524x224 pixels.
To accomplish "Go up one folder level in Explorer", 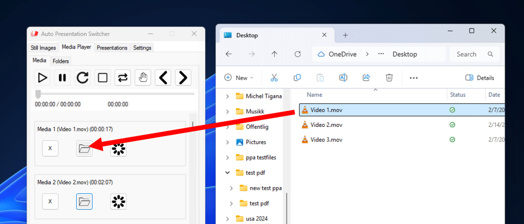I will 274,54.
